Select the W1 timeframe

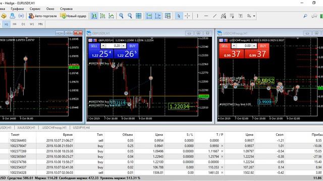[x=32, y=24]
